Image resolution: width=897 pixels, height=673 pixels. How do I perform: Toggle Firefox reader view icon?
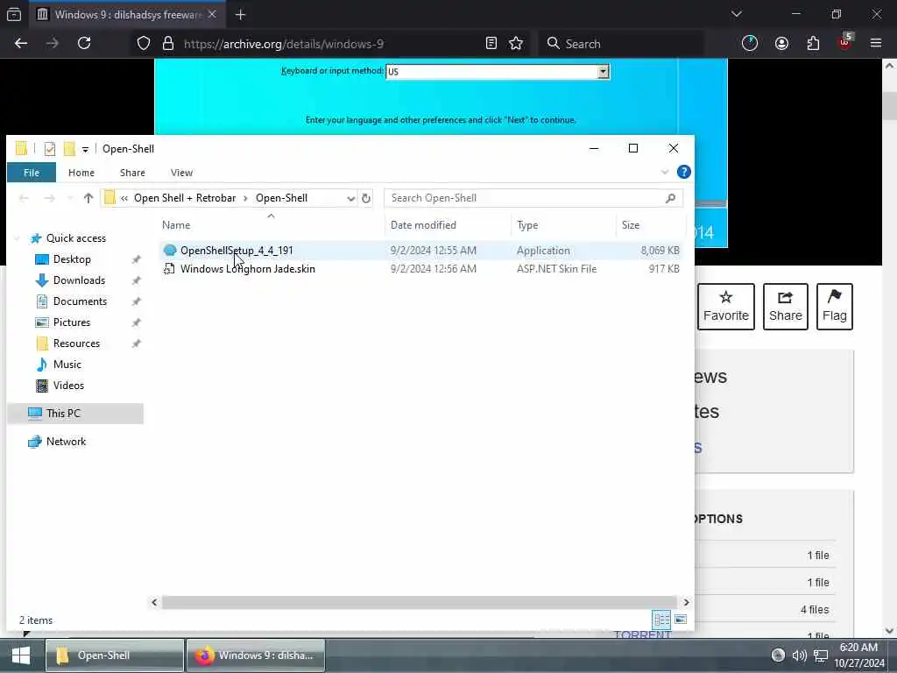491,44
